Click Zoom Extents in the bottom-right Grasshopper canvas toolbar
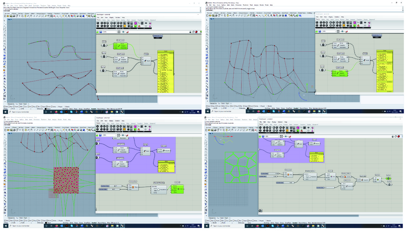Viewport: 406px width, 231px height. point(282,136)
